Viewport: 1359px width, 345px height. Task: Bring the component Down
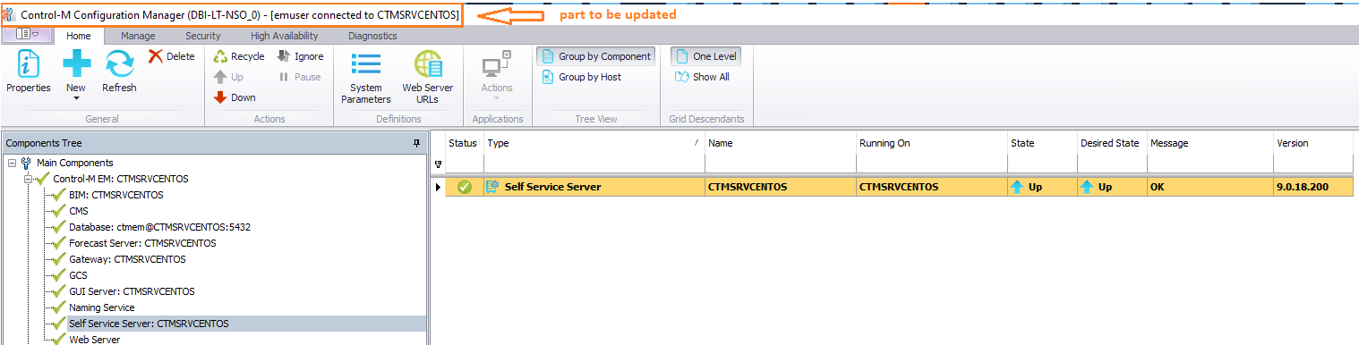pos(235,97)
